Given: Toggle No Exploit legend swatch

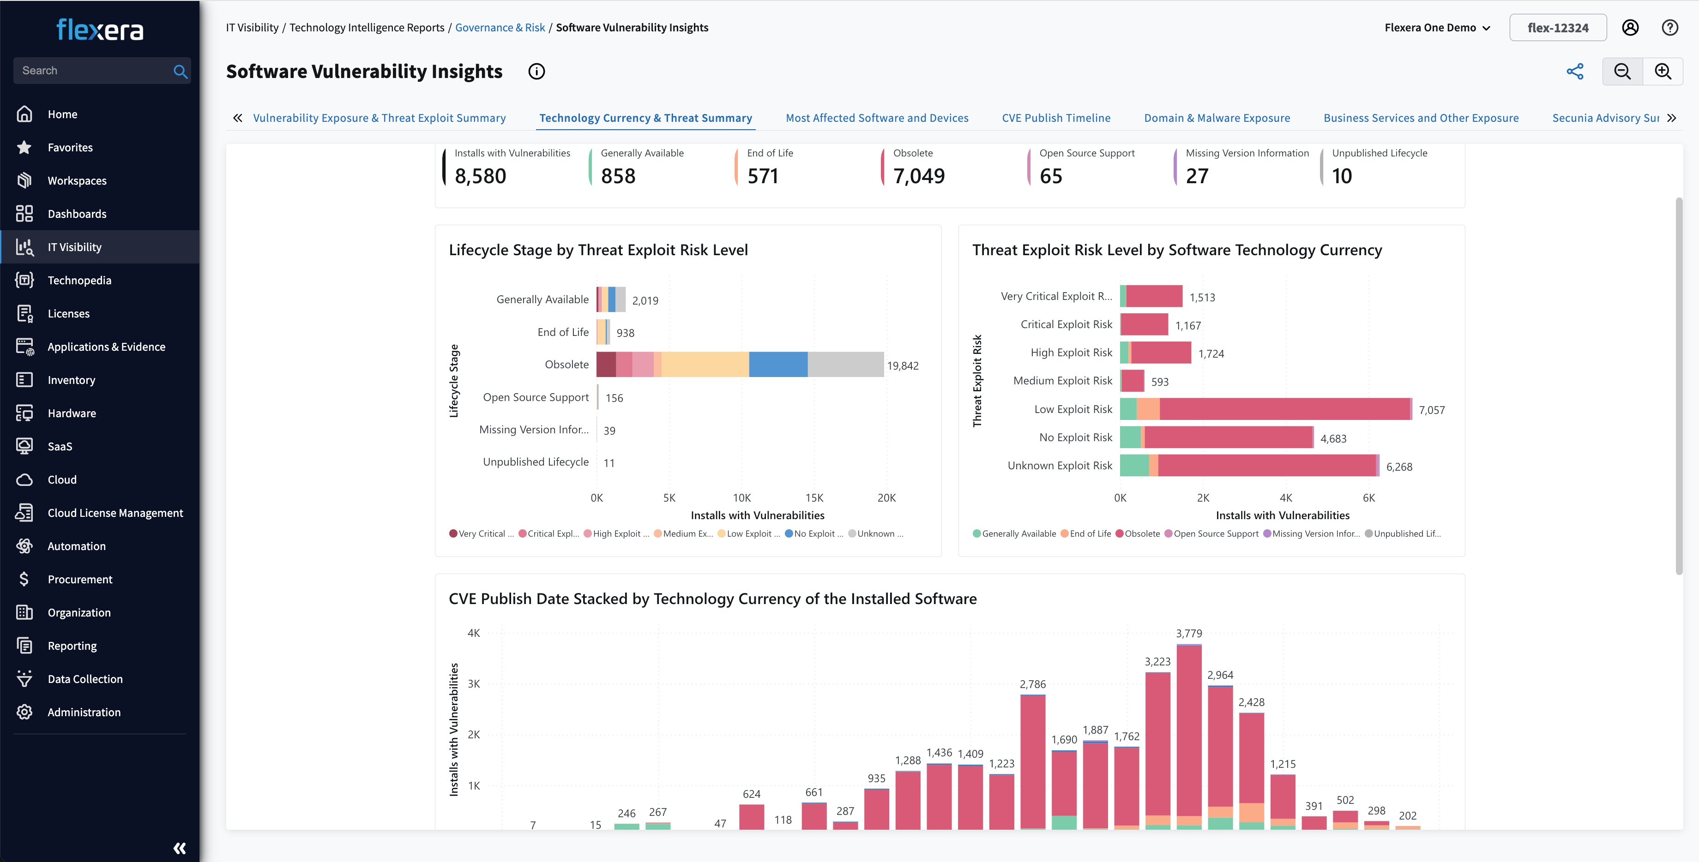Looking at the screenshot, I should click(x=789, y=534).
